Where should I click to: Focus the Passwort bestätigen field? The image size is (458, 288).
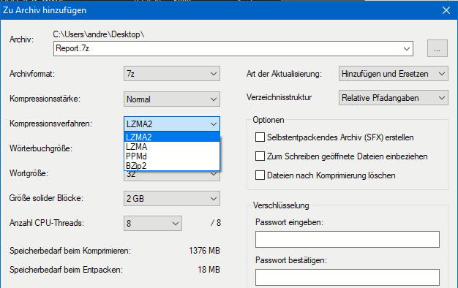click(x=348, y=277)
